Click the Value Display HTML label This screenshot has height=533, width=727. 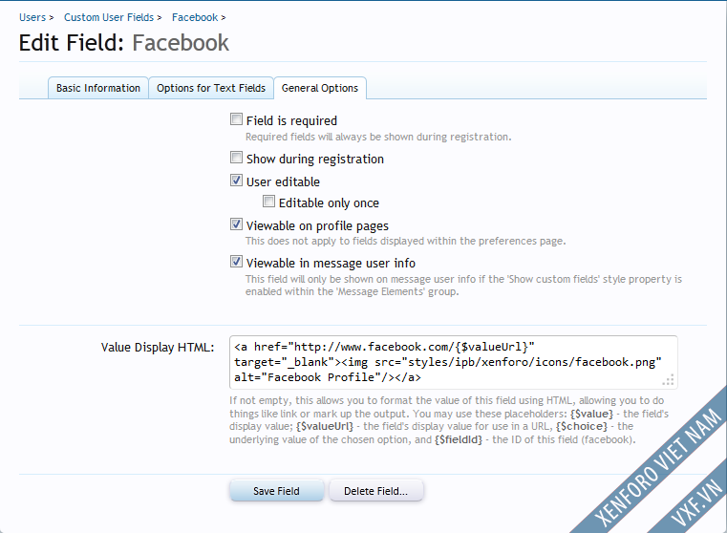tap(158, 347)
